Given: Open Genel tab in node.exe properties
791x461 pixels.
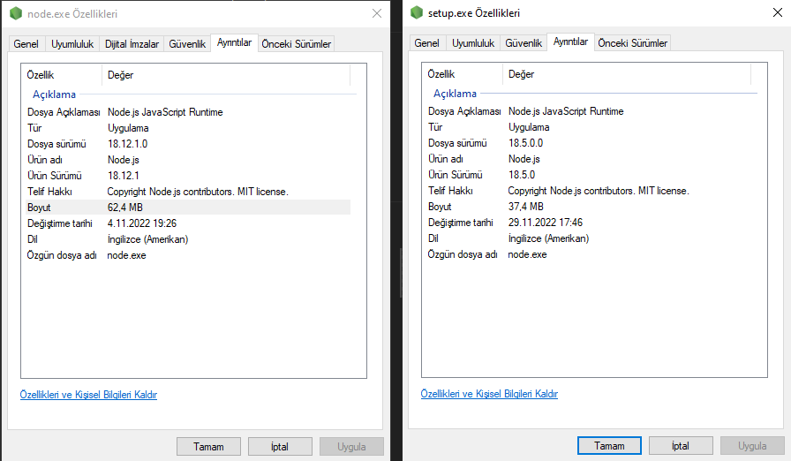Looking at the screenshot, I should [x=26, y=43].
